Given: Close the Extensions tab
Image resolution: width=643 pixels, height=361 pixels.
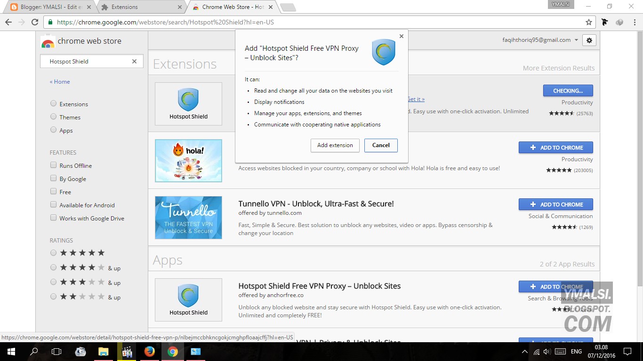Looking at the screenshot, I should pyautogui.click(x=179, y=7).
